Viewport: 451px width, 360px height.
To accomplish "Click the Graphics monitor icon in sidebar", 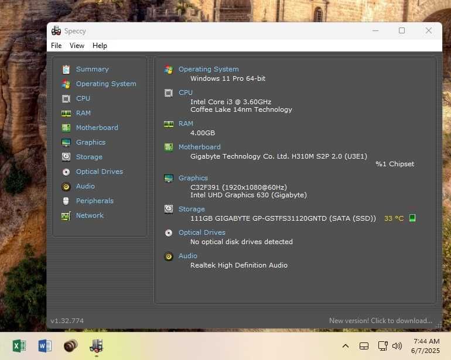I will pos(66,142).
